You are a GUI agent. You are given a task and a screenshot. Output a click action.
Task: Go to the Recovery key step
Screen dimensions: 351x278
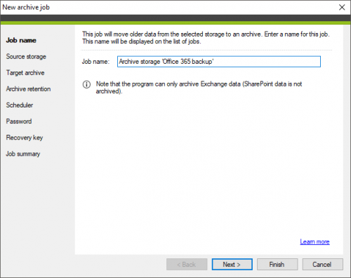[25, 138]
